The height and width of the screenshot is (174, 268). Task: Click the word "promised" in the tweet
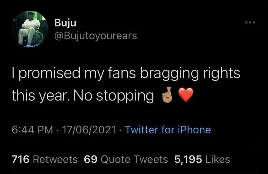tap(49, 73)
